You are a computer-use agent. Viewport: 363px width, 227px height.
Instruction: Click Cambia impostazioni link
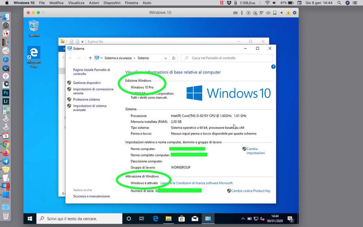[x=256, y=151]
